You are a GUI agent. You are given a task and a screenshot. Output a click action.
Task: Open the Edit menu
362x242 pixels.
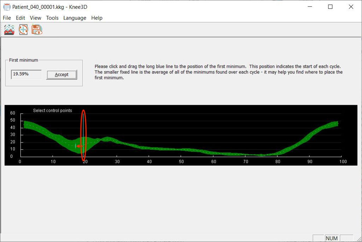point(20,18)
